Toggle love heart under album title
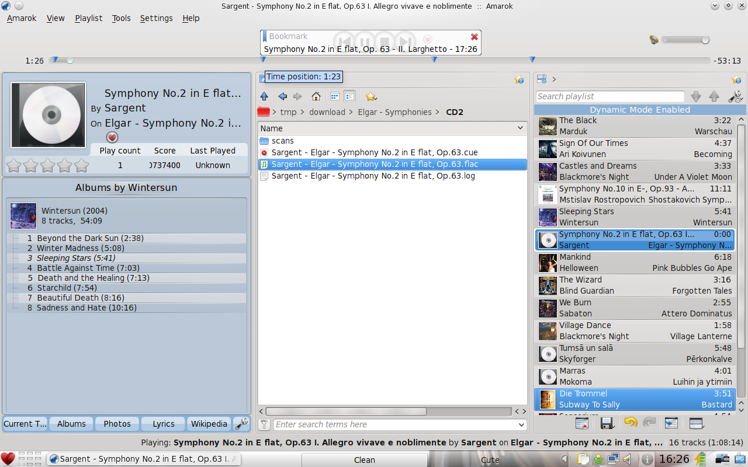This screenshot has height=467, width=748. click(112, 137)
